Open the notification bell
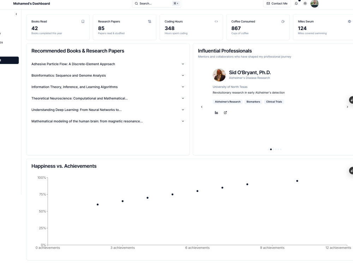This screenshot has height=265, width=353. (x=296, y=4)
